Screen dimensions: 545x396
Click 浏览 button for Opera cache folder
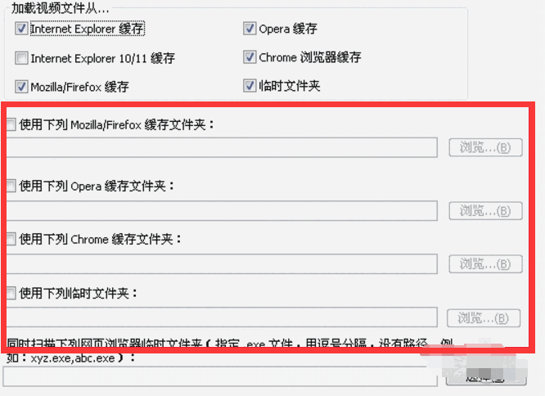tap(485, 211)
